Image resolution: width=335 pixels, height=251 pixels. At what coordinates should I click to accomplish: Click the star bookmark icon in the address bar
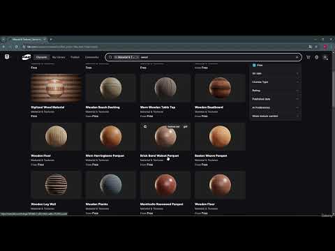[316, 47]
